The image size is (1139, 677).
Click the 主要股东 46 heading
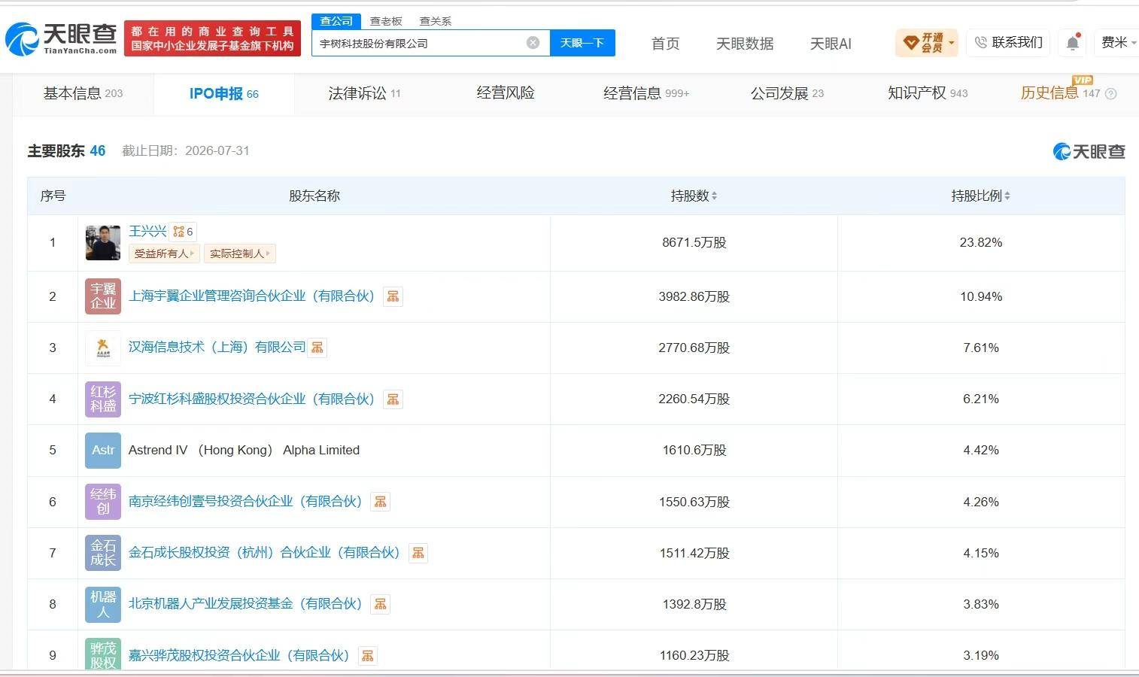66,150
